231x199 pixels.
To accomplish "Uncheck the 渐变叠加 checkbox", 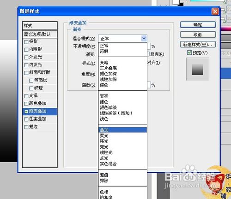I will coord(26,111).
